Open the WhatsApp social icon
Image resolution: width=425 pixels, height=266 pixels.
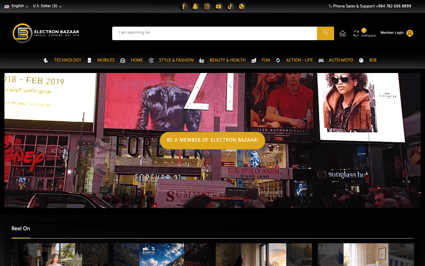241,6
